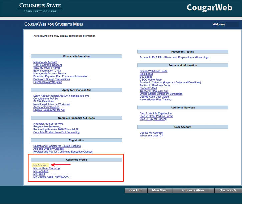Click Contact Us footer button
Viewport: 264px width, 204px height.
point(228,190)
